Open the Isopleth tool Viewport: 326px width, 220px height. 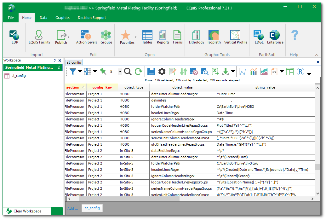pos(214,36)
